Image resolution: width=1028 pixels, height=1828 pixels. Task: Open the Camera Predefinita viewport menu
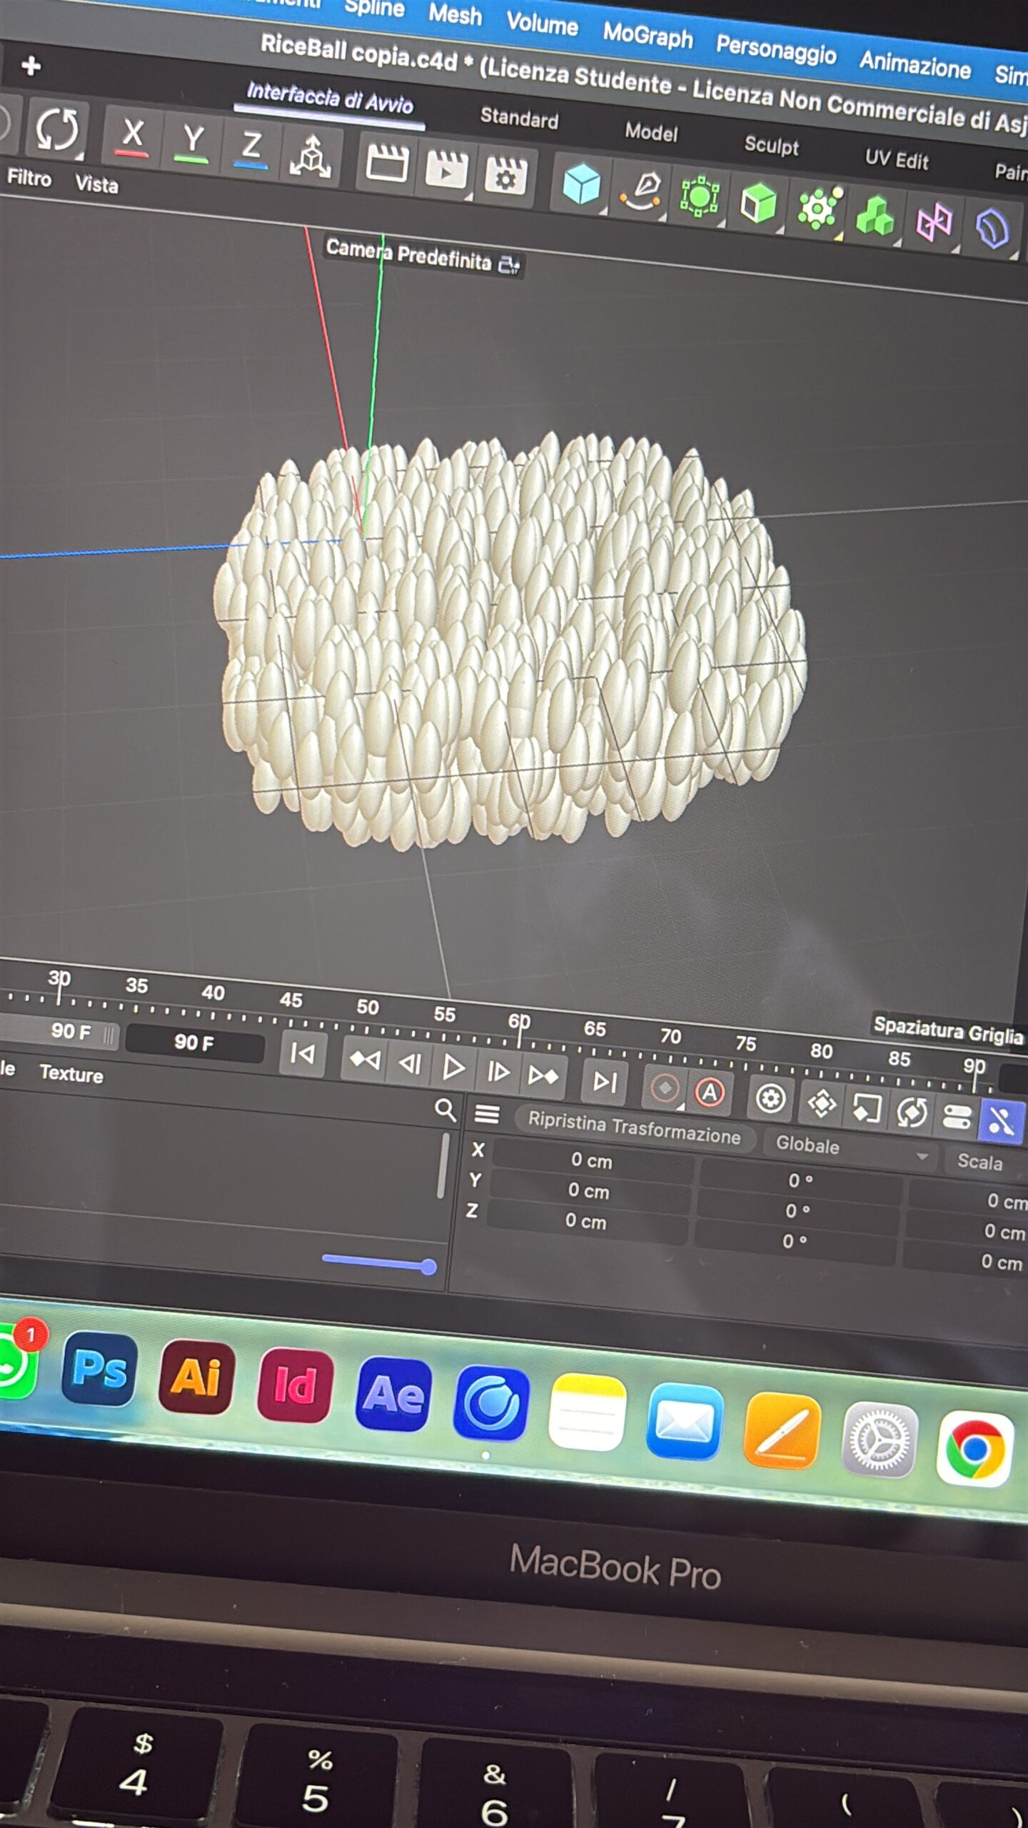(423, 256)
